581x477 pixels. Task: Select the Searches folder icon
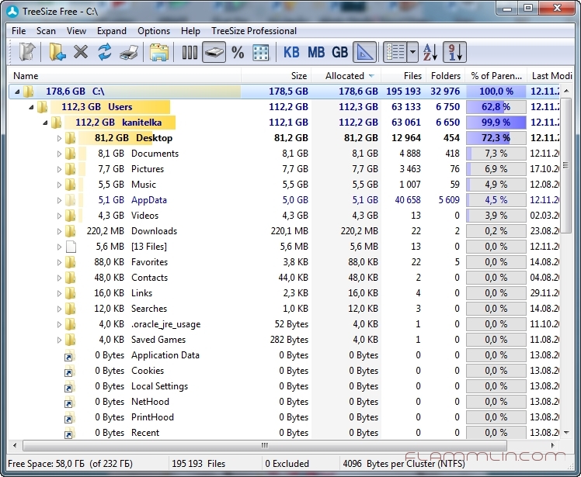coord(71,309)
